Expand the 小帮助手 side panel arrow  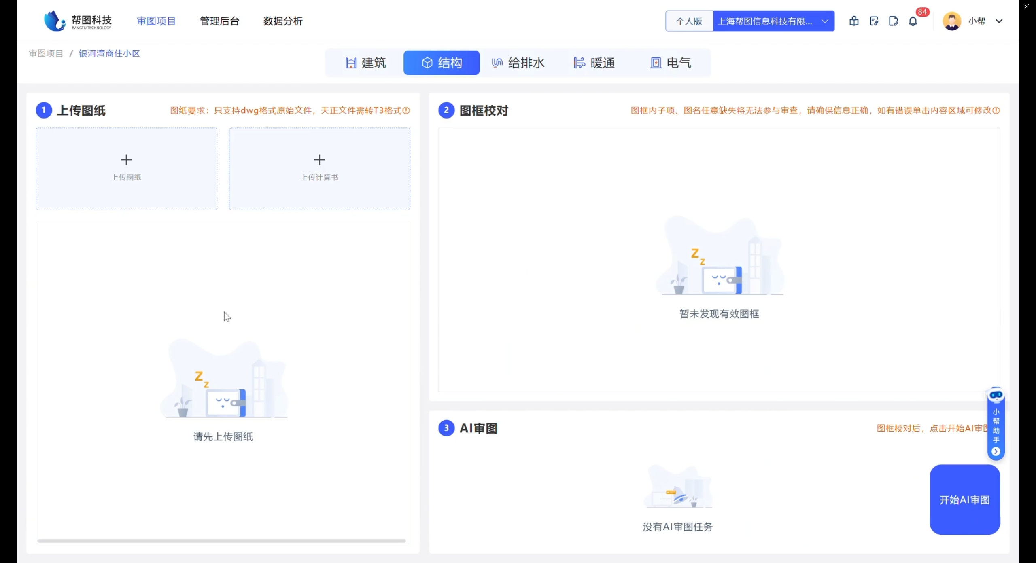click(x=996, y=451)
